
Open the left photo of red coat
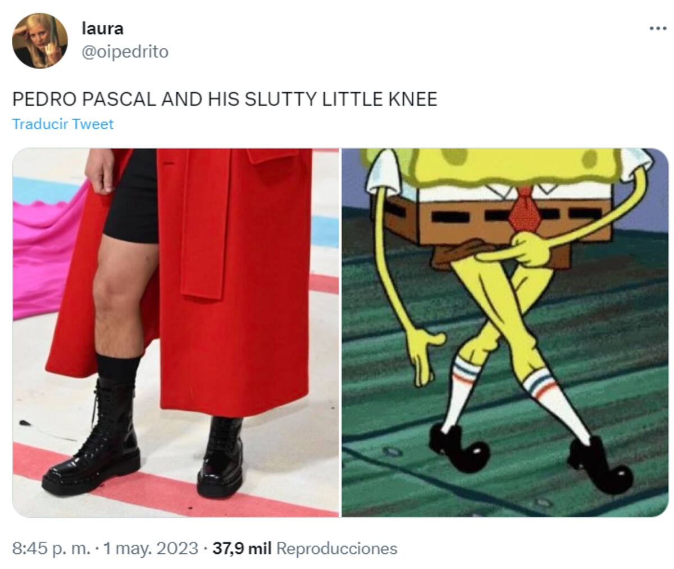pos(176,332)
